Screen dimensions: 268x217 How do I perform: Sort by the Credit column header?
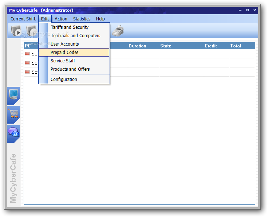(210, 46)
